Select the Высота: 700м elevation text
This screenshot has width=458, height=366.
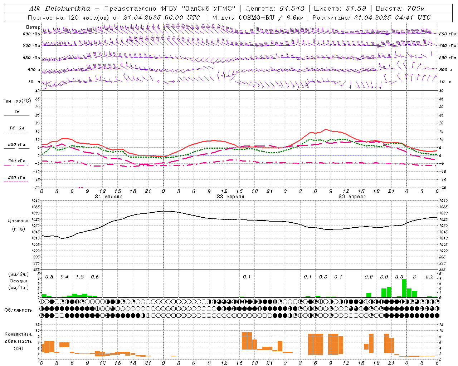coord(400,9)
